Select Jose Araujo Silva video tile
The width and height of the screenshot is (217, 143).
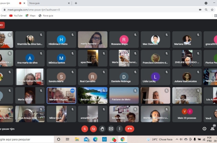[30, 114]
